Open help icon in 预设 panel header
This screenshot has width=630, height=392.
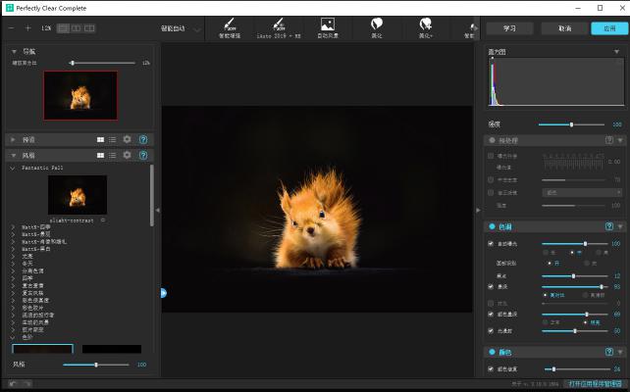point(143,140)
